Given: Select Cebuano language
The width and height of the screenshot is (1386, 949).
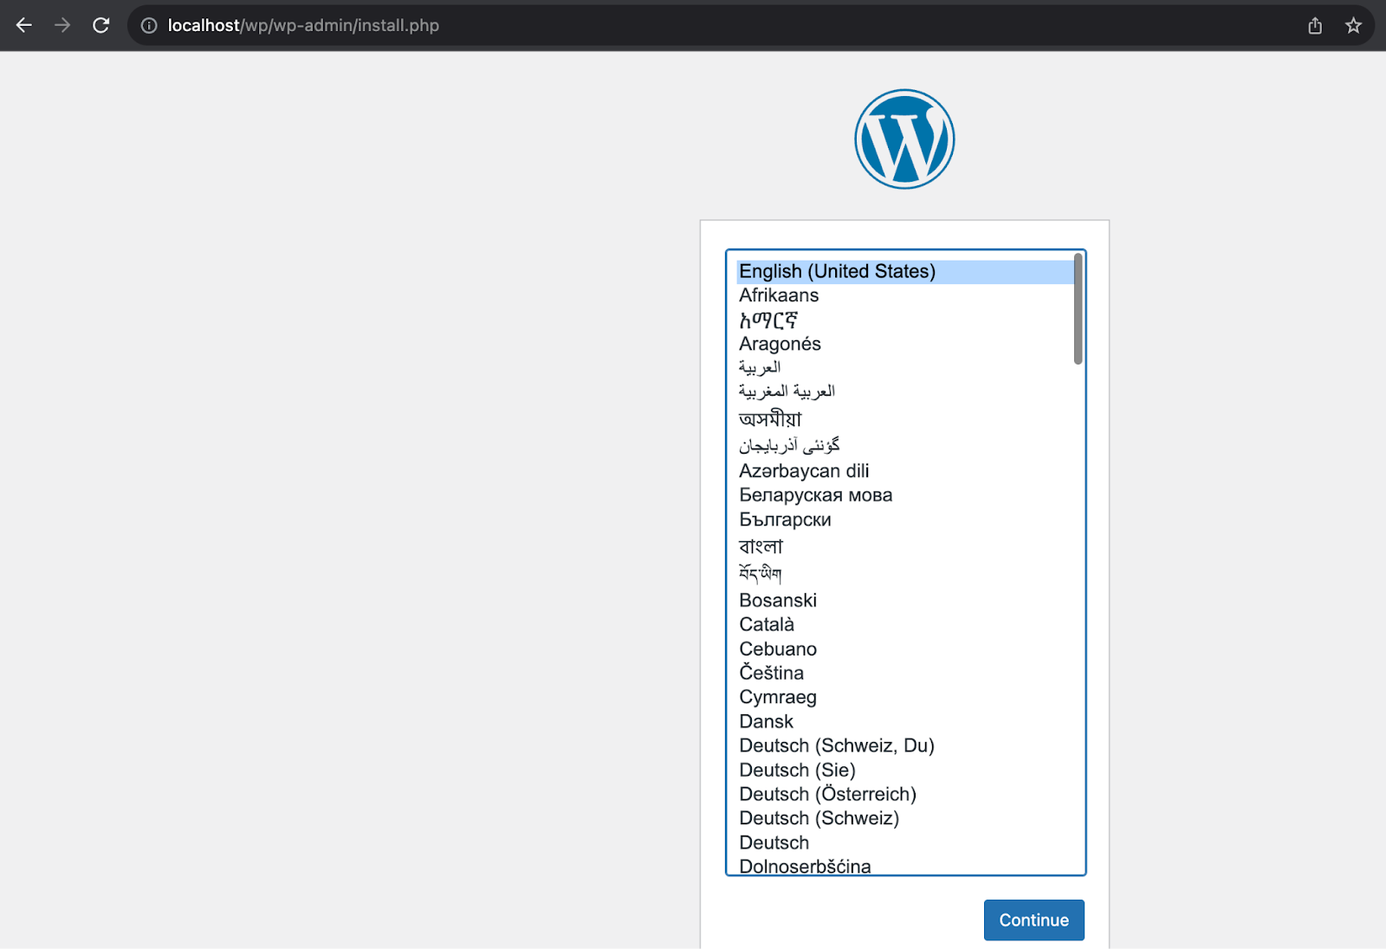Looking at the screenshot, I should click(x=905, y=649).
